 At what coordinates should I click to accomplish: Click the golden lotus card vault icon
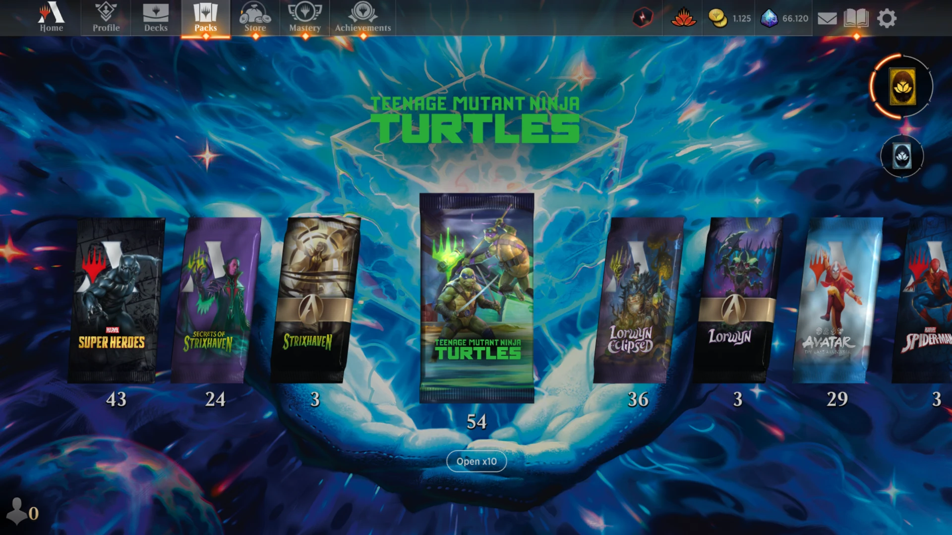(x=902, y=87)
